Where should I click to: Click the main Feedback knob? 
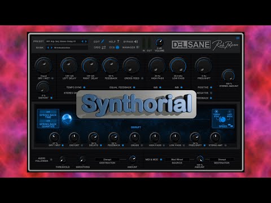[111, 65]
